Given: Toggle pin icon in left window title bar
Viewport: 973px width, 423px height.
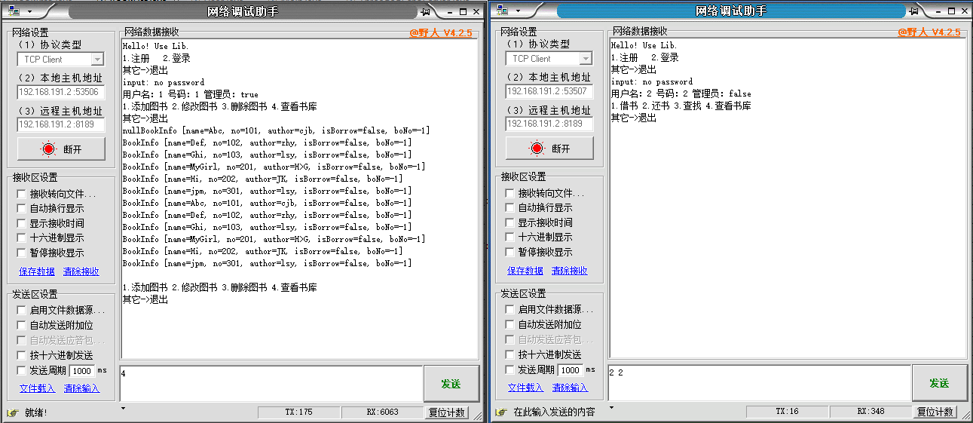Looking at the screenshot, I should pos(426,11).
